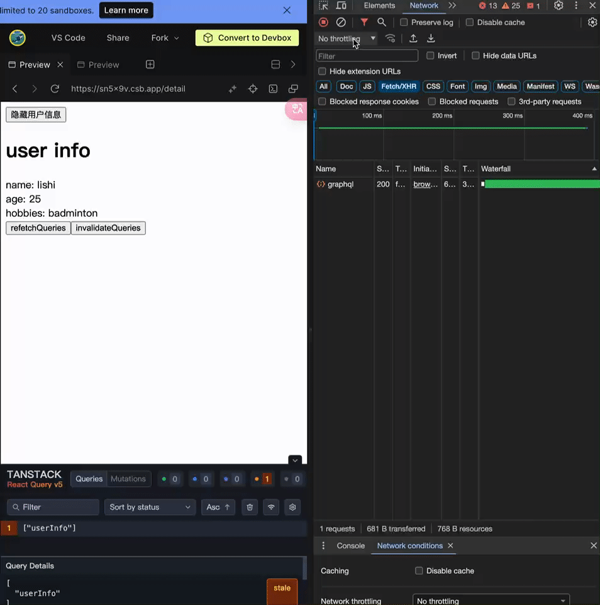Click invalidateQueries button

click(108, 228)
